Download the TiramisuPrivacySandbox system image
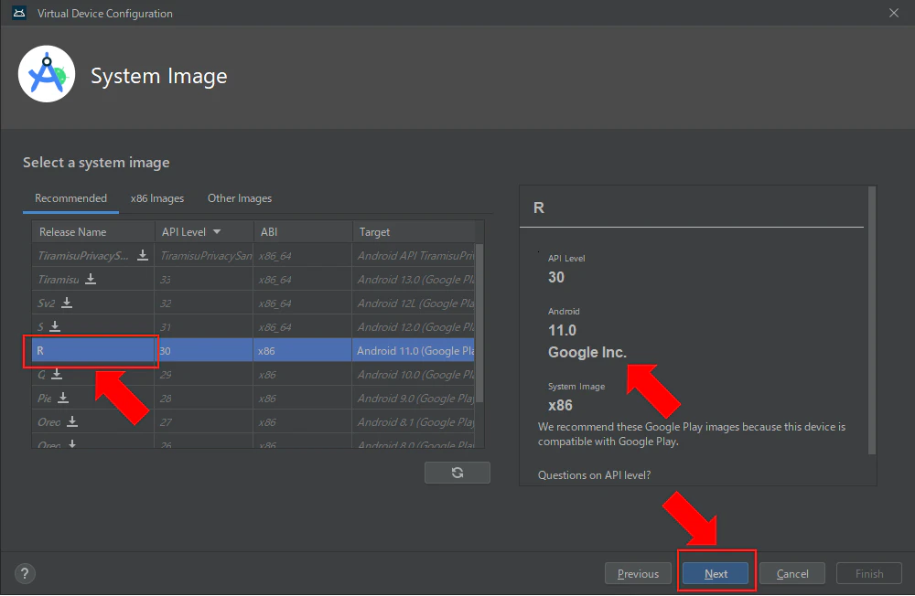The image size is (915, 596). [143, 255]
